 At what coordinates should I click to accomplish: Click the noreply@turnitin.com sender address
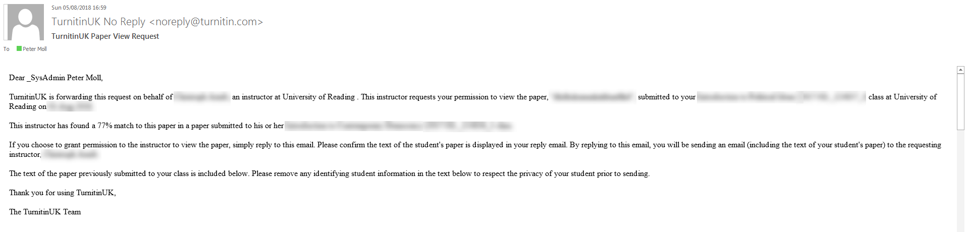tap(206, 22)
